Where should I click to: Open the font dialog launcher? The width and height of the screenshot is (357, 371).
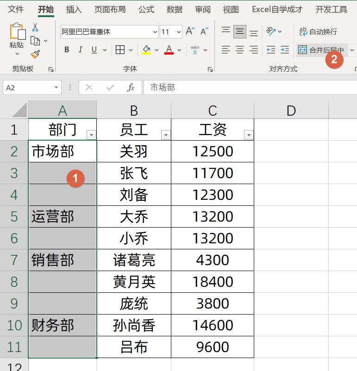point(210,69)
